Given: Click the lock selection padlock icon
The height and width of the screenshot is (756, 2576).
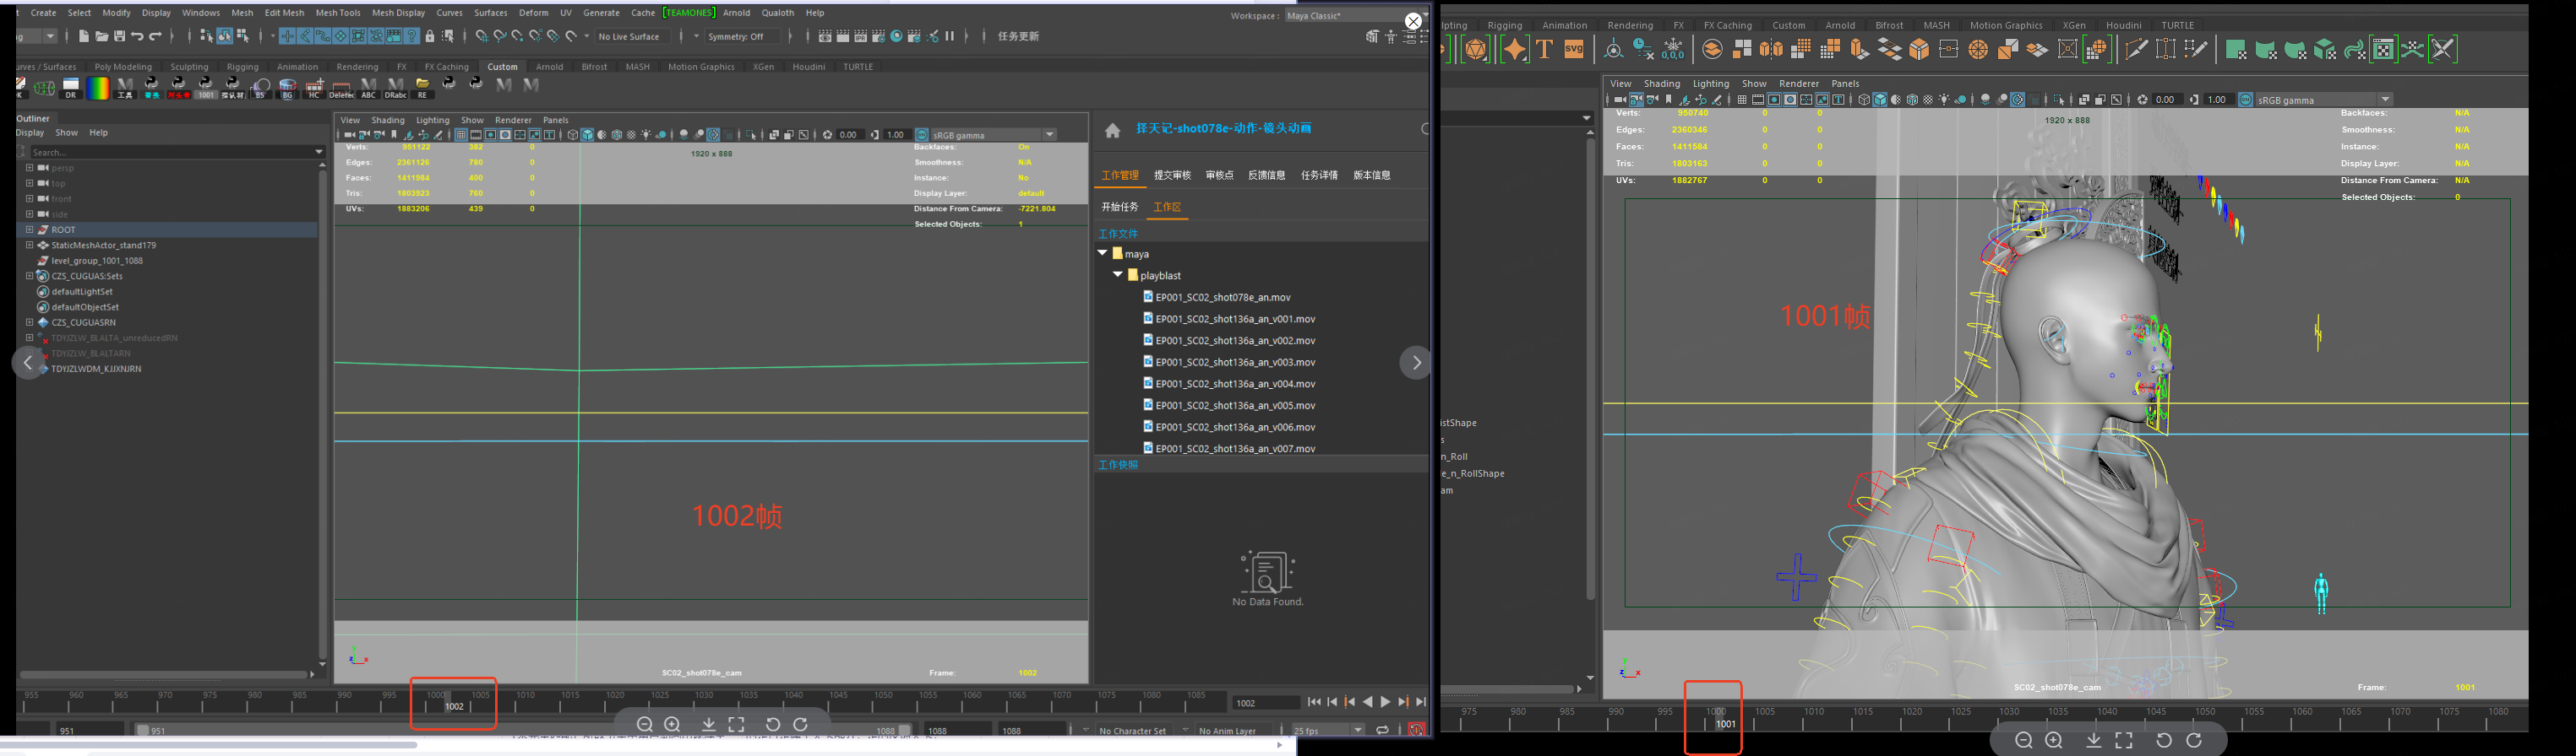Looking at the screenshot, I should click(430, 36).
